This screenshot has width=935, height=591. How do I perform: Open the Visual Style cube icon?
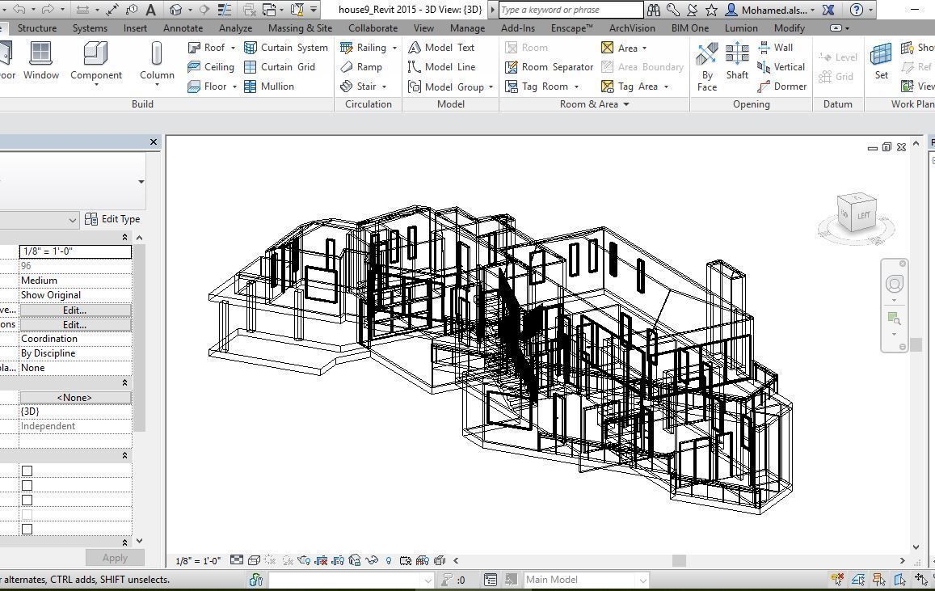coord(254,560)
